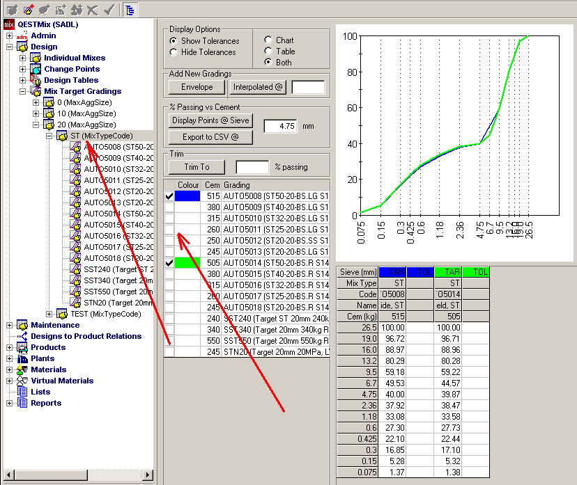Viewport: 577px width, 485px height.
Task: Uncheck the AUTO5008 grading checkbox
Action: coord(169,197)
